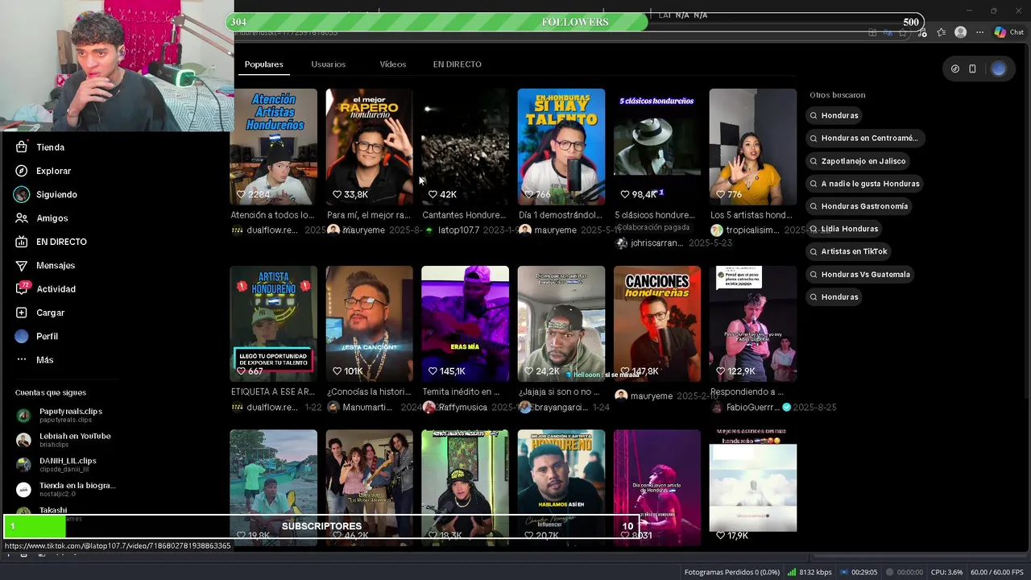Choose suggestion Lidia Honduras
Viewport: 1031px width, 580px height.
[x=844, y=229]
